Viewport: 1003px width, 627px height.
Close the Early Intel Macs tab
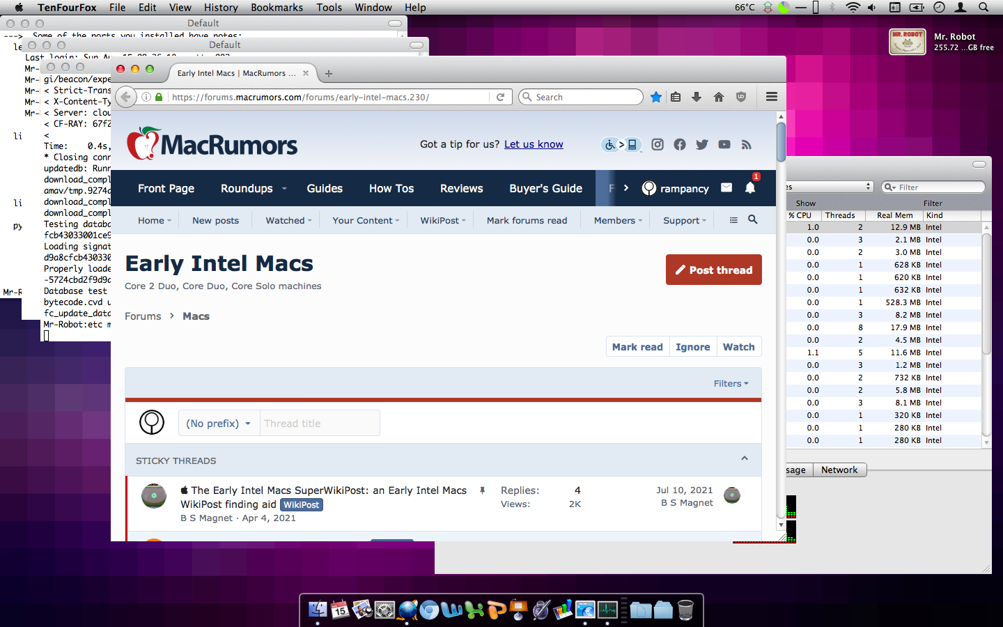tap(306, 73)
